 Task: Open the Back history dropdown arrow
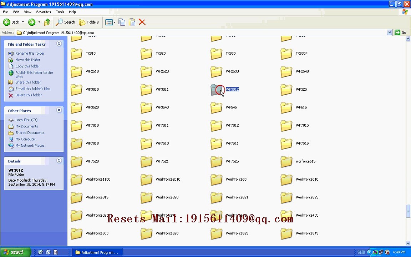[x=23, y=22]
